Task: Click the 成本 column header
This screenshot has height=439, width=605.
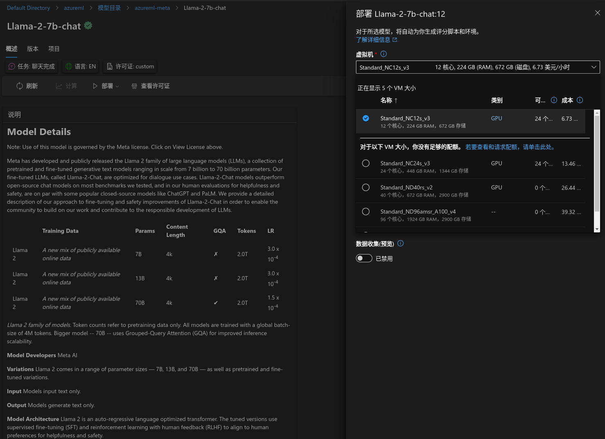Action: click(567, 100)
